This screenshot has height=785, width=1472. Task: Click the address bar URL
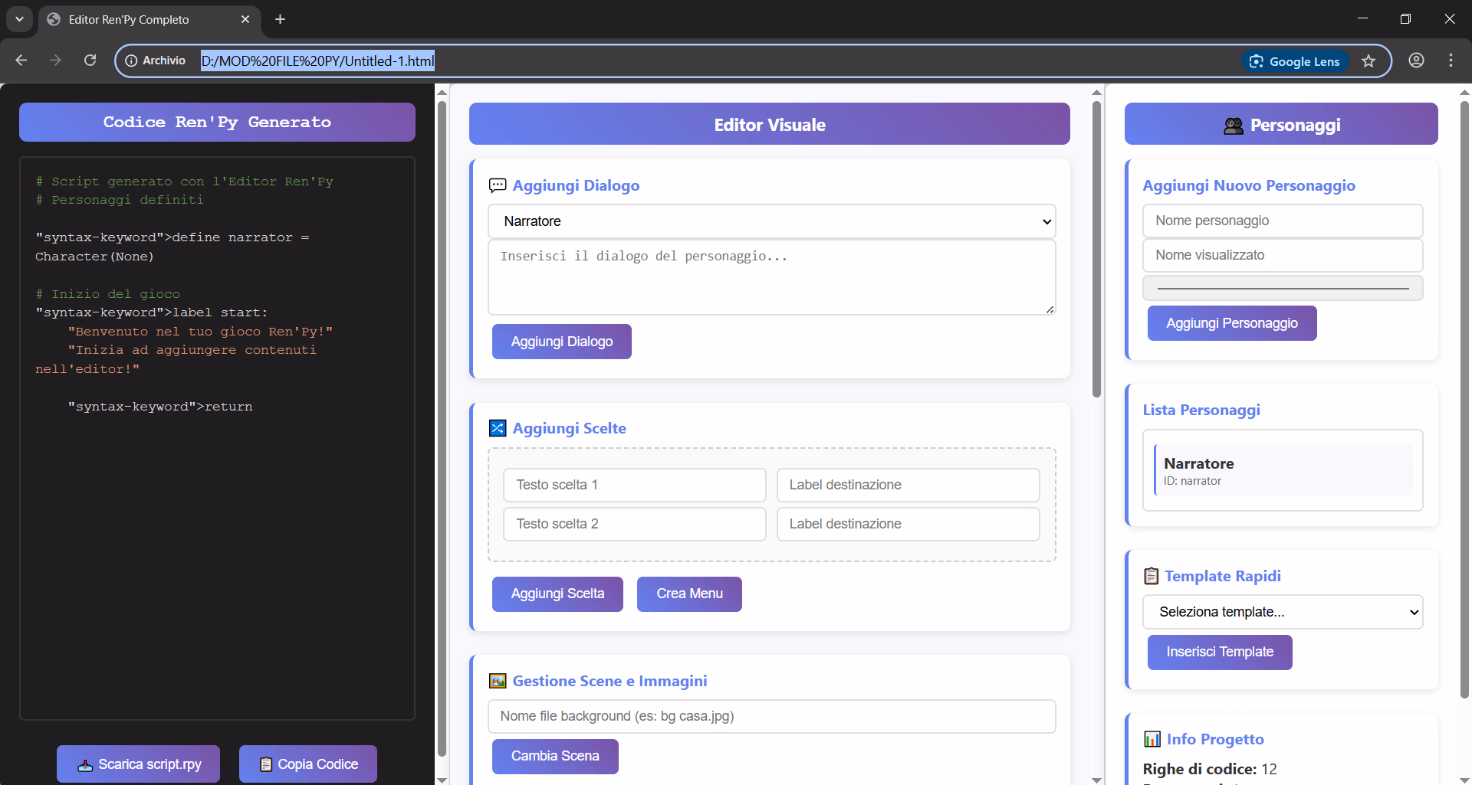pos(317,61)
